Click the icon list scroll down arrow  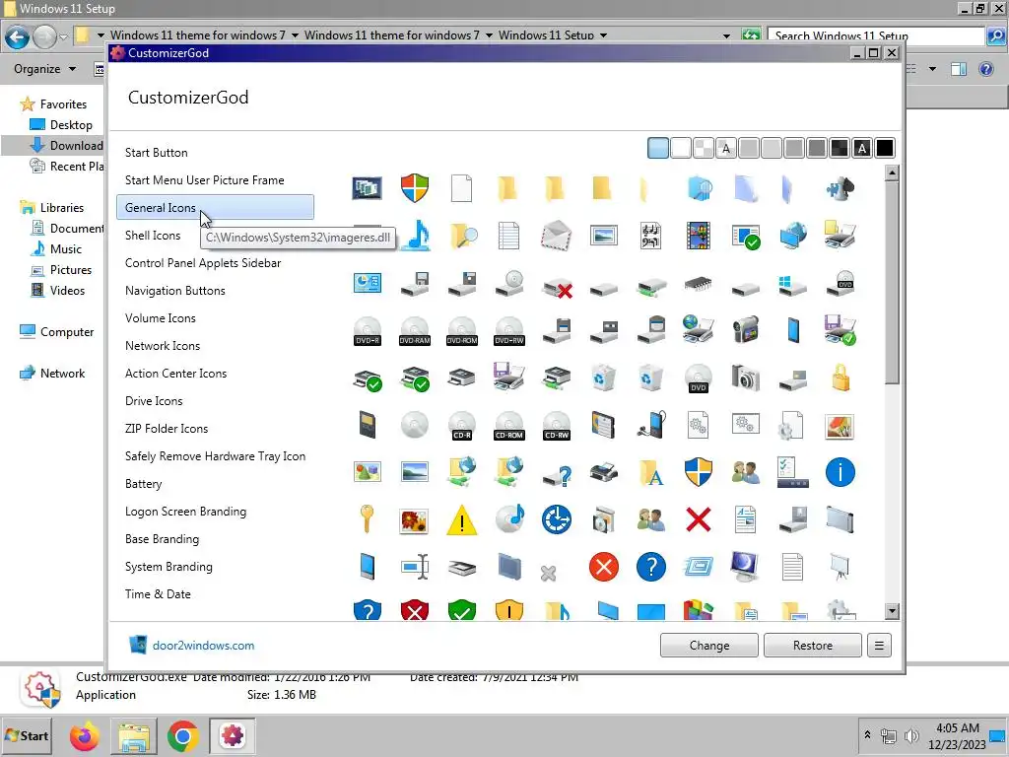click(x=891, y=611)
